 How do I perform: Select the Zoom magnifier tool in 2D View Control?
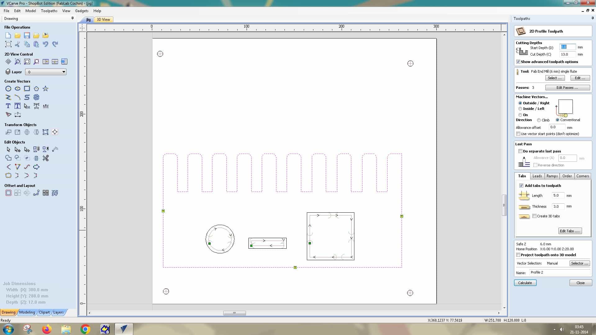[17, 61]
